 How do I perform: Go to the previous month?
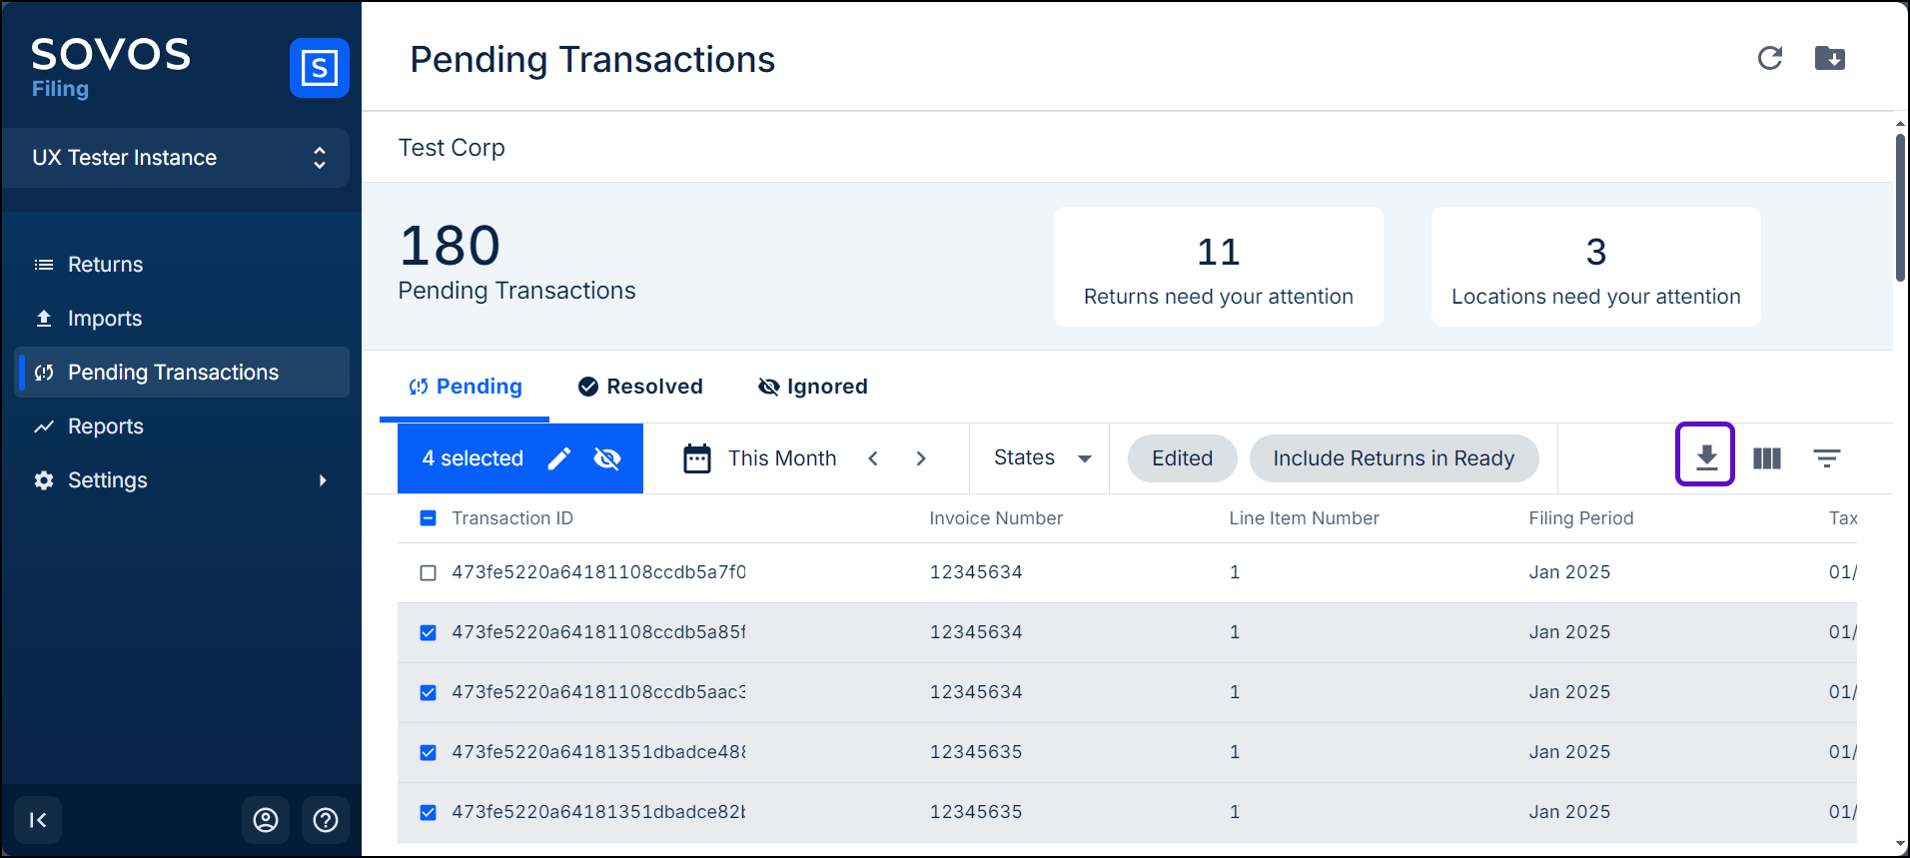point(873,458)
